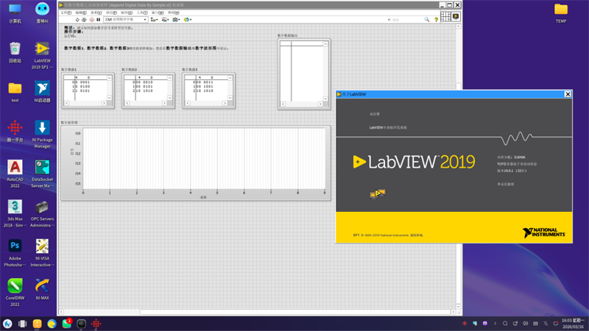This screenshot has height=331, width=589.
Task: Click the VI connector pane icon
Action: click(445, 16)
